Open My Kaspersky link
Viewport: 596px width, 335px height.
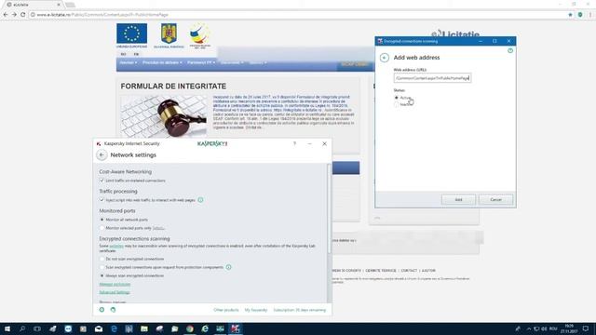(256, 310)
